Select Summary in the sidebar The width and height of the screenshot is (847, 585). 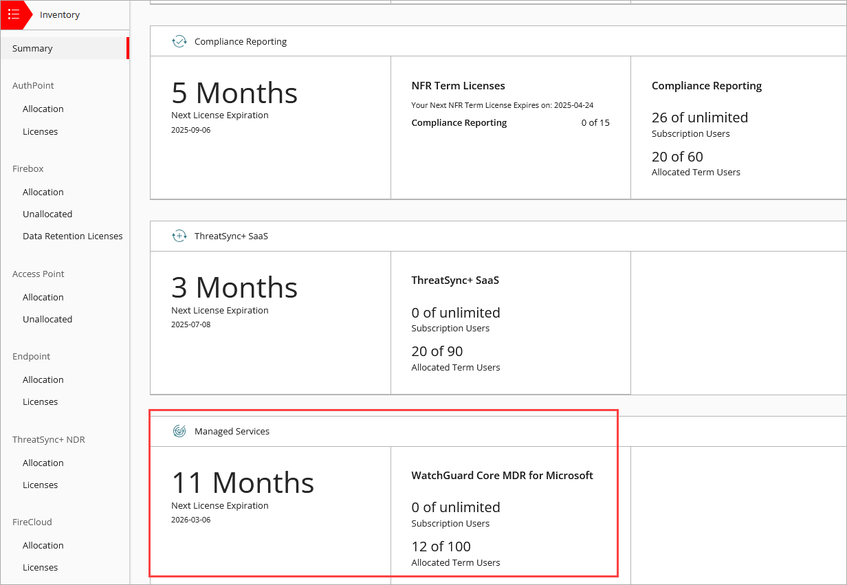coord(32,48)
